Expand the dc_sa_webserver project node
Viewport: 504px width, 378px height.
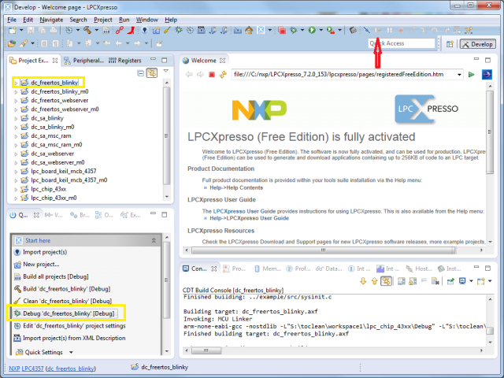point(16,154)
